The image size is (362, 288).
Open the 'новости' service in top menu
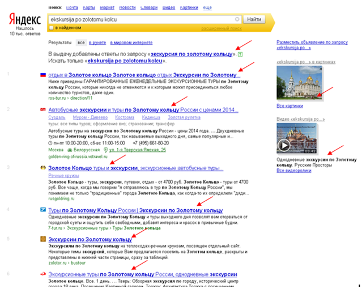127,8
